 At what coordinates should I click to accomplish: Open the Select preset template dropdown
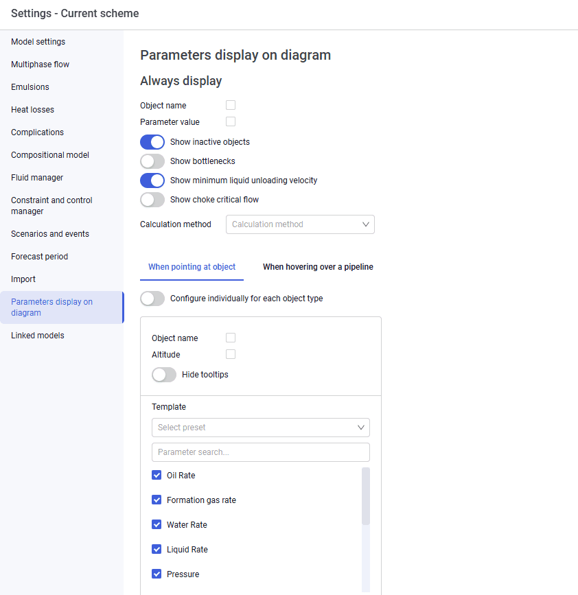click(261, 428)
